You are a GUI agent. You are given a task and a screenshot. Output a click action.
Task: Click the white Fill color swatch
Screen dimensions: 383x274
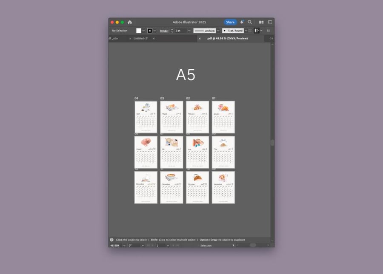coord(139,31)
